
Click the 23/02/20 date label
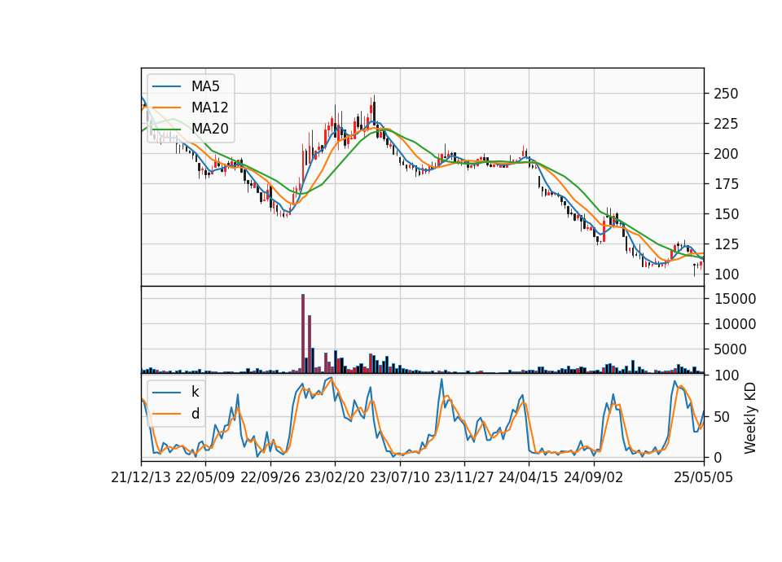tap(335, 477)
